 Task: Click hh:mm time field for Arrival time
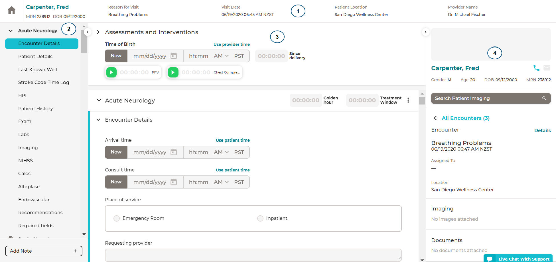pyautogui.click(x=198, y=152)
